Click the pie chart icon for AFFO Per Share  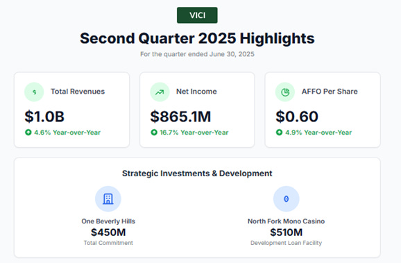(x=285, y=92)
